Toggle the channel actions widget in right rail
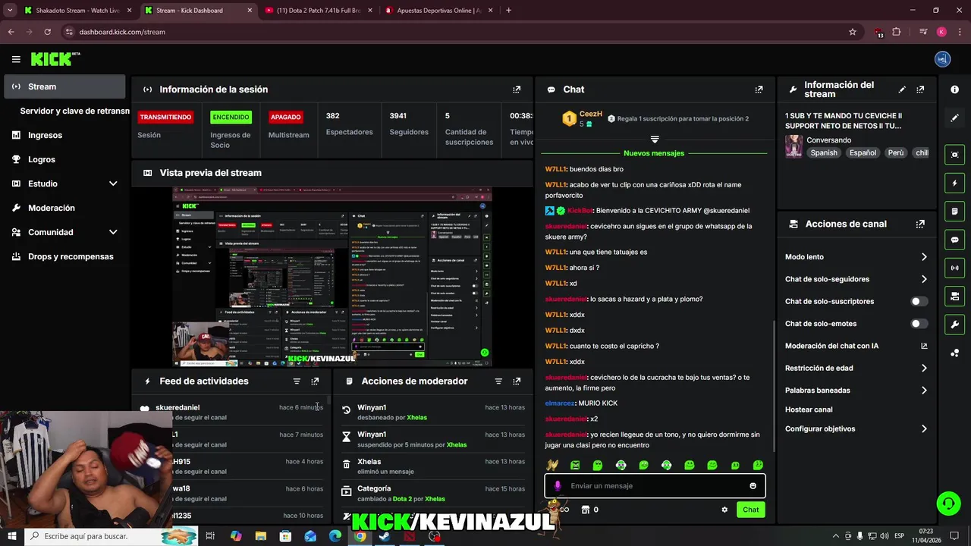Image resolution: width=971 pixels, height=546 pixels. (954, 296)
